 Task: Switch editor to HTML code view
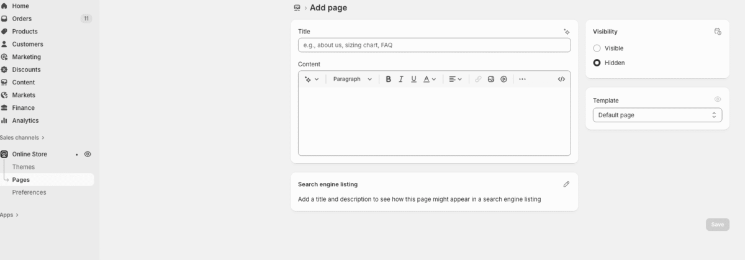coord(561,79)
